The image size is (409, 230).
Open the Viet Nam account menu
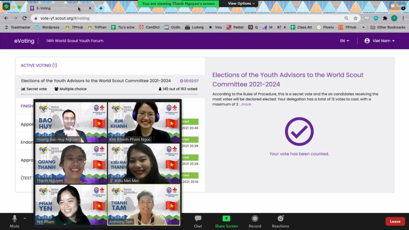(379, 41)
